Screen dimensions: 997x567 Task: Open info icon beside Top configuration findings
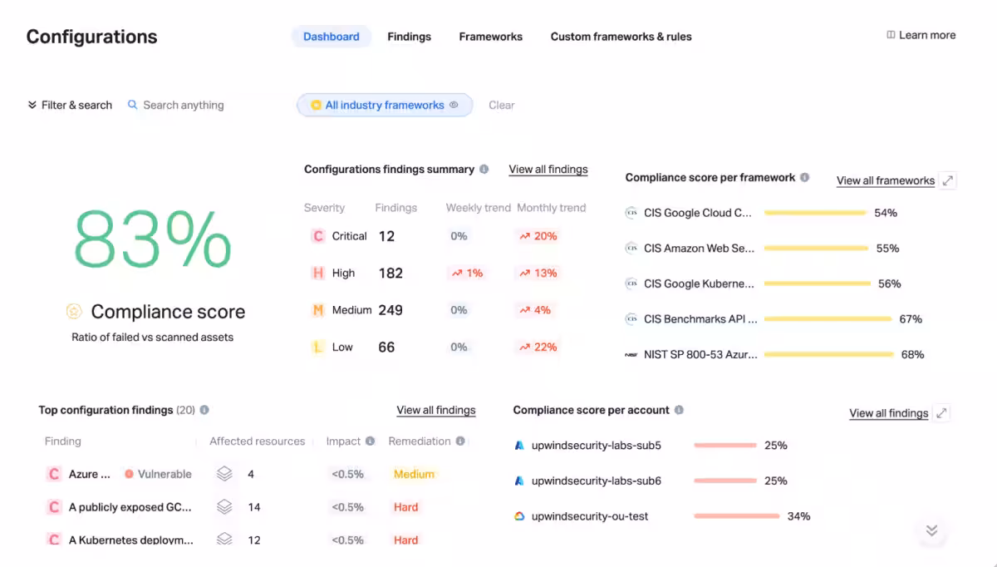pyautogui.click(x=204, y=410)
